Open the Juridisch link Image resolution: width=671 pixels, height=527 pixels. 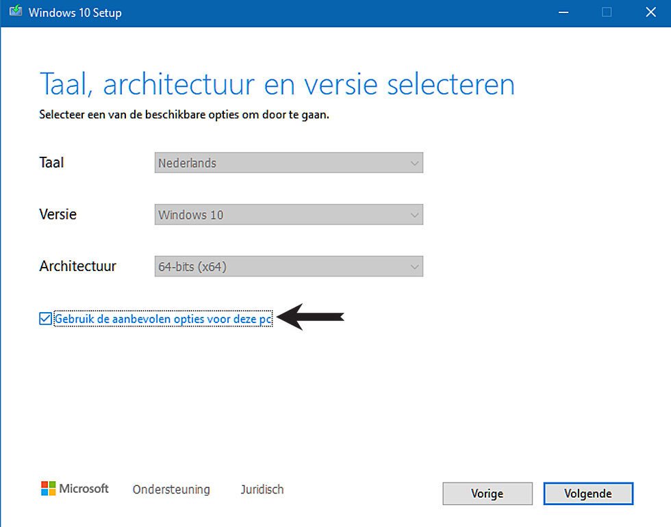coord(262,489)
